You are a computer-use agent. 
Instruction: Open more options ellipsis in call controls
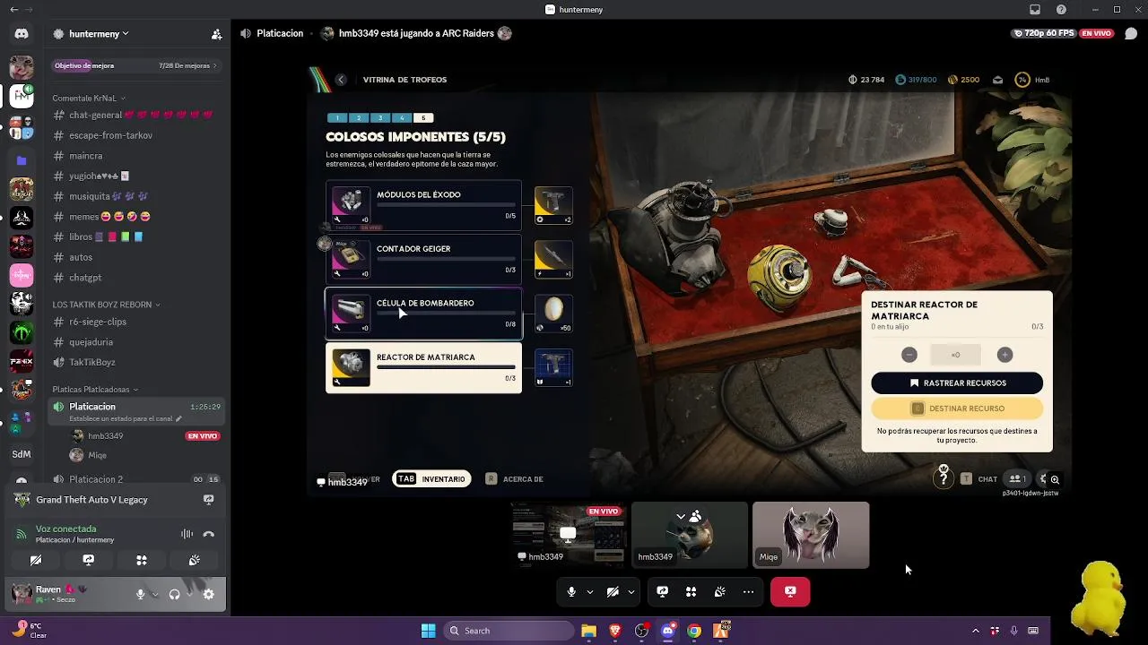[748, 591]
